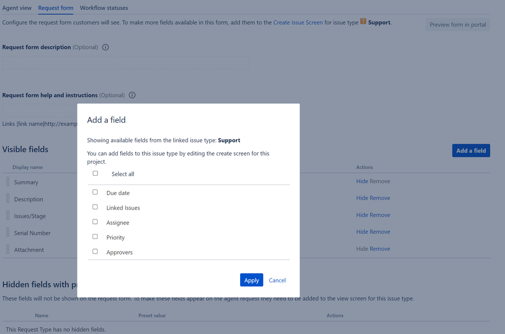
Task: Switch to the Agent view tab
Action: (x=17, y=8)
